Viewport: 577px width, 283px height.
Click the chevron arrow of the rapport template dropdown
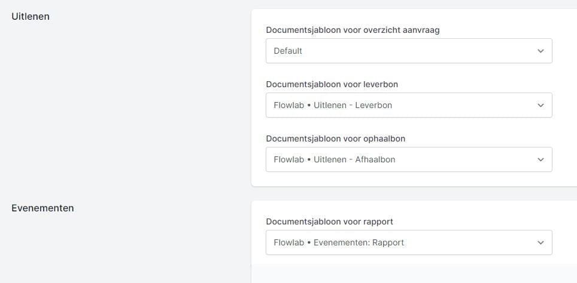(540, 242)
